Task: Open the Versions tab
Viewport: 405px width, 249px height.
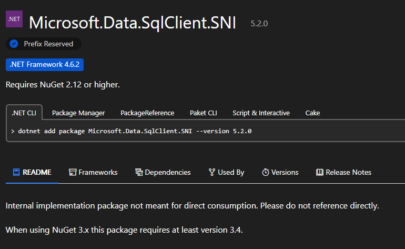Action: pos(285,172)
